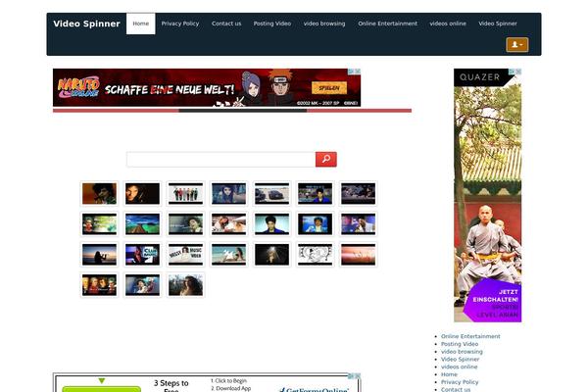Screen dimensions: 588x392
Task: Open the Club music video thumbnail
Action: click(x=142, y=255)
